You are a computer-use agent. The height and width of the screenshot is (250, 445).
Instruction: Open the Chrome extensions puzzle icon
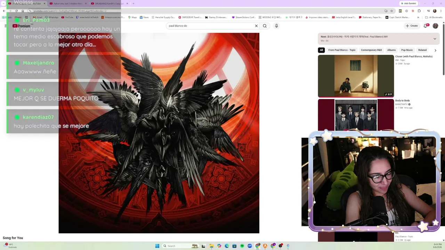[x=419, y=11]
